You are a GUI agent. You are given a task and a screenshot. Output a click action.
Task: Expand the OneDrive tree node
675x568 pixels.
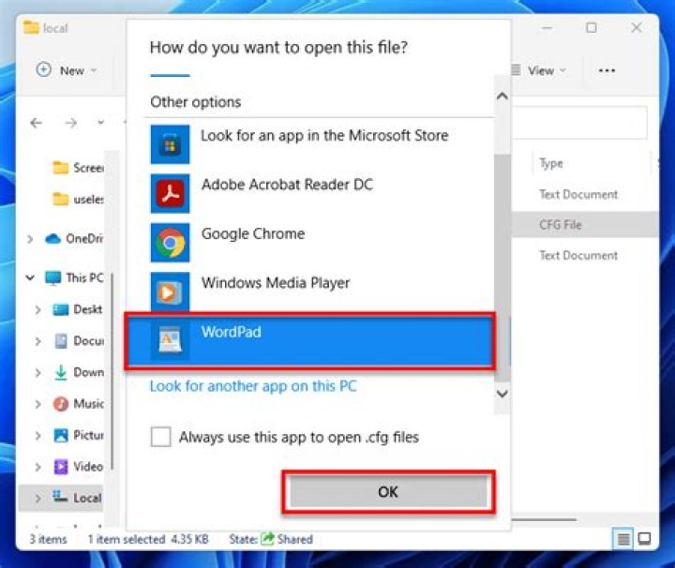[x=29, y=239]
